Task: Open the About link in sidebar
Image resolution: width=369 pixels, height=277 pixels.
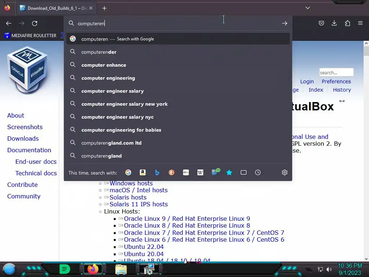Action: (16, 115)
